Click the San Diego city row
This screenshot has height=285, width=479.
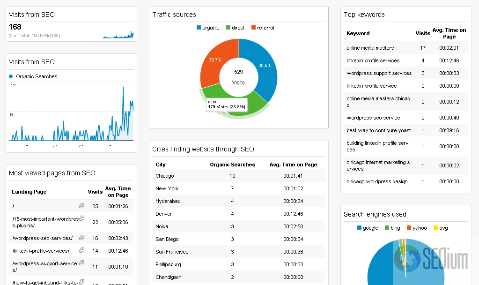pyautogui.click(x=239, y=239)
